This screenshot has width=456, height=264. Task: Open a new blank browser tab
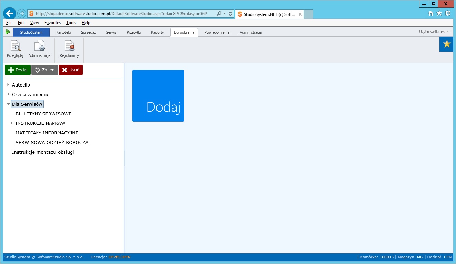click(x=309, y=14)
